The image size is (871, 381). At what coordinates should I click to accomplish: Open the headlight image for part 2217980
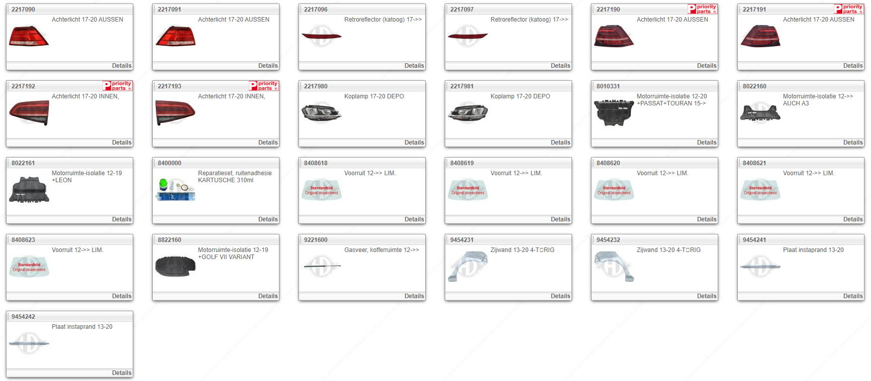321,112
